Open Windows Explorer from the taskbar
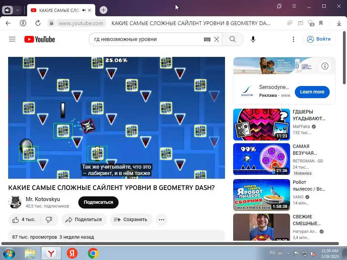Screen dimensions: 347x260 [30, 254]
